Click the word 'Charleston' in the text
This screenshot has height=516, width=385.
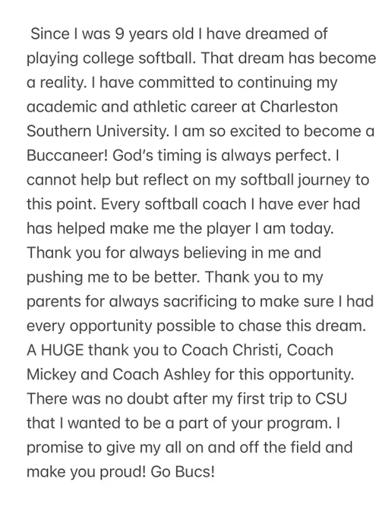tap(299, 107)
